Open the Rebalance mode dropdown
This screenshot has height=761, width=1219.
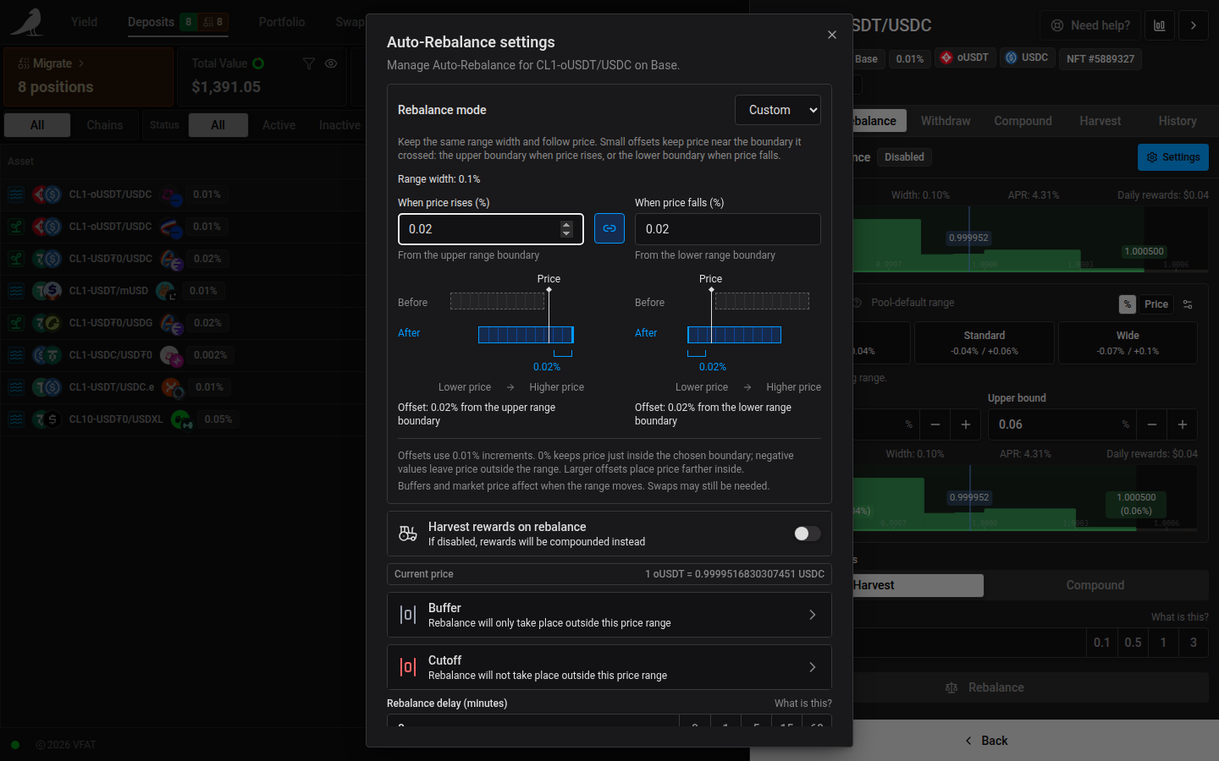tap(778, 110)
